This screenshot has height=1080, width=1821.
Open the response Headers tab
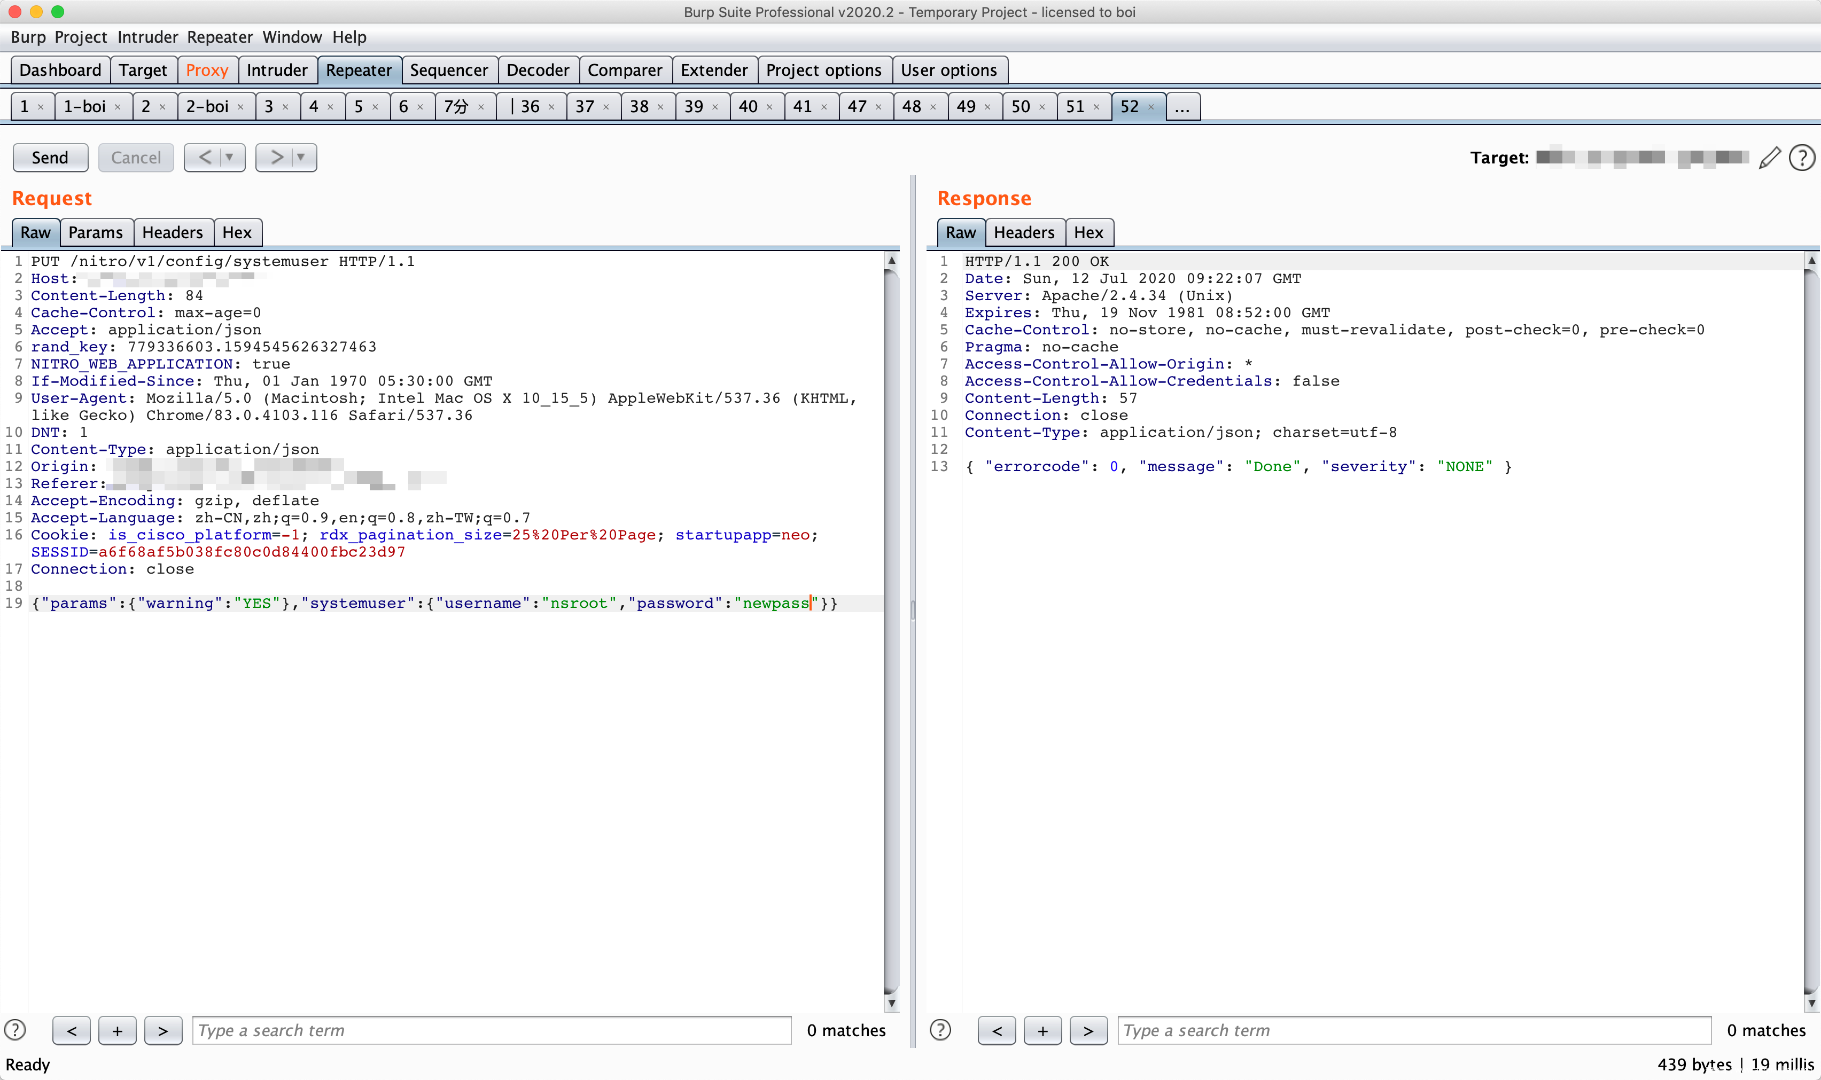coord(1023,232)
